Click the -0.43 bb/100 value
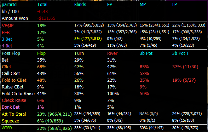 click(x=42, y=12)
